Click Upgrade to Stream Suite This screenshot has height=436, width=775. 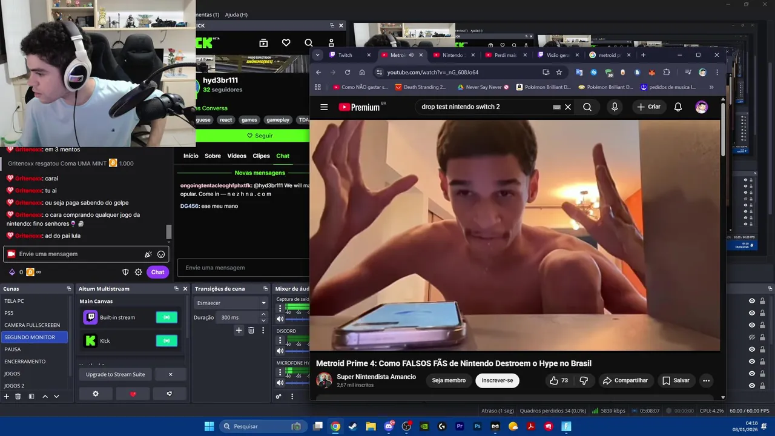click(x=115, y=374)
